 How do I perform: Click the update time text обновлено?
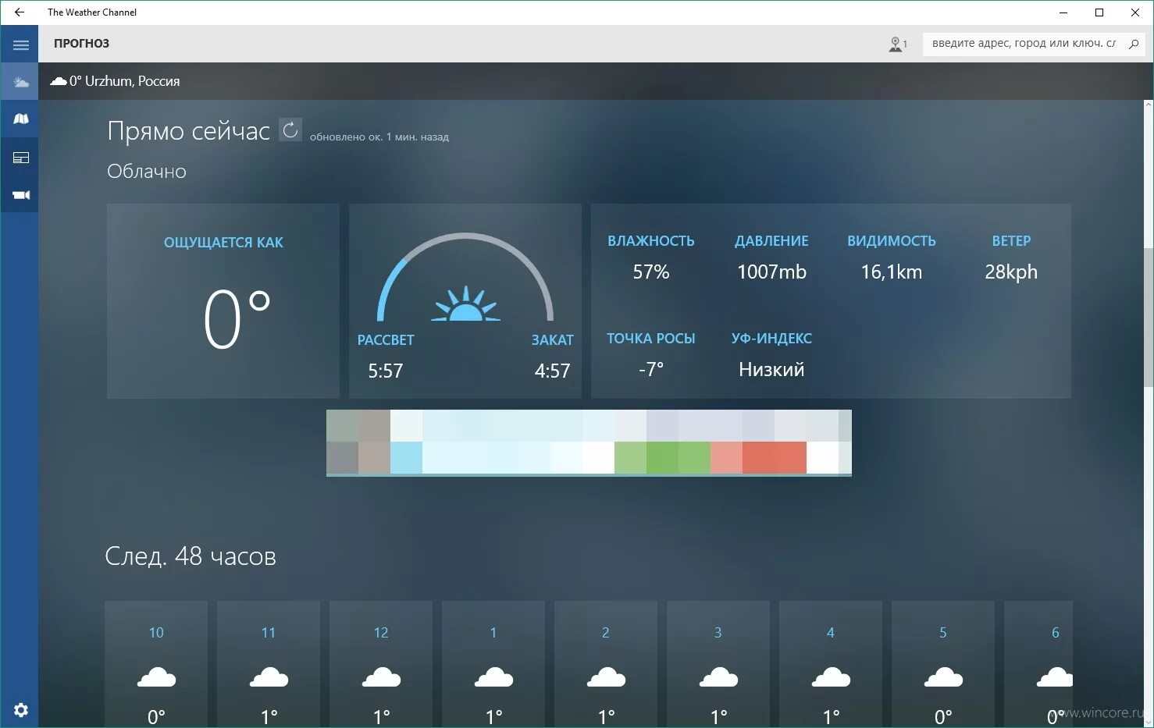click(379, 137)
